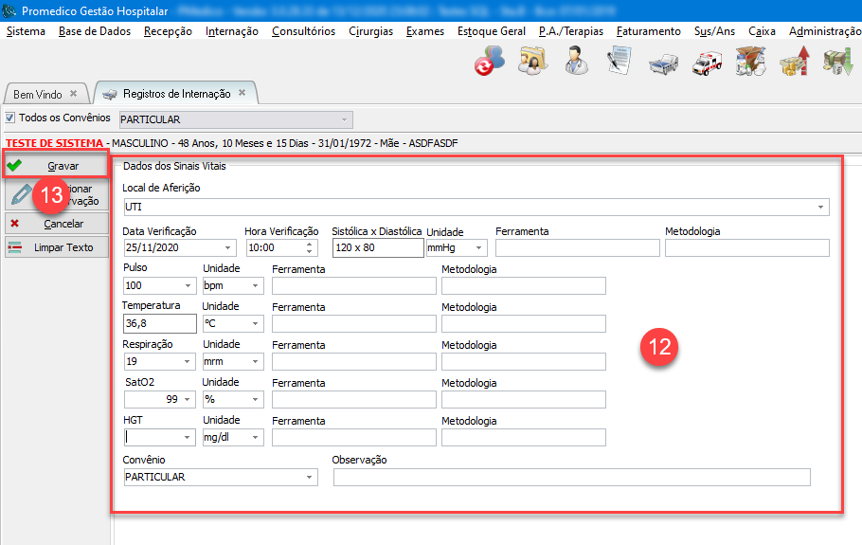Expand the Convênio PARTICULAR dropdown in form
Viewport: 862px width, 545px height.
(309, 477)
